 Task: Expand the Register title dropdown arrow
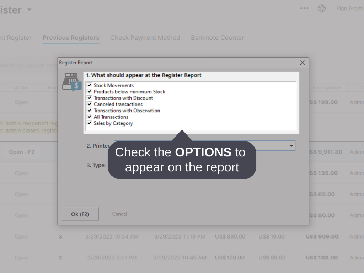(29, 10)
